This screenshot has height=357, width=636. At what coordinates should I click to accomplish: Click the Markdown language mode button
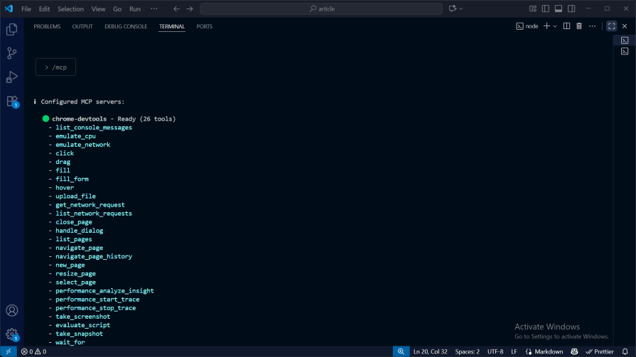point(548,351)
